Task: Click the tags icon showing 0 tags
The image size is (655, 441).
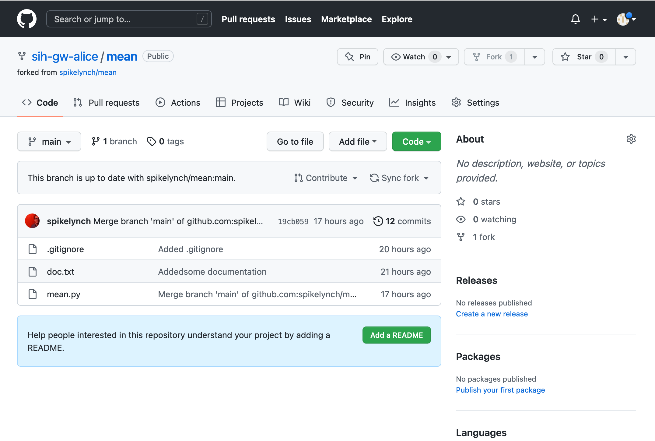Action: [x=152, y=141]
